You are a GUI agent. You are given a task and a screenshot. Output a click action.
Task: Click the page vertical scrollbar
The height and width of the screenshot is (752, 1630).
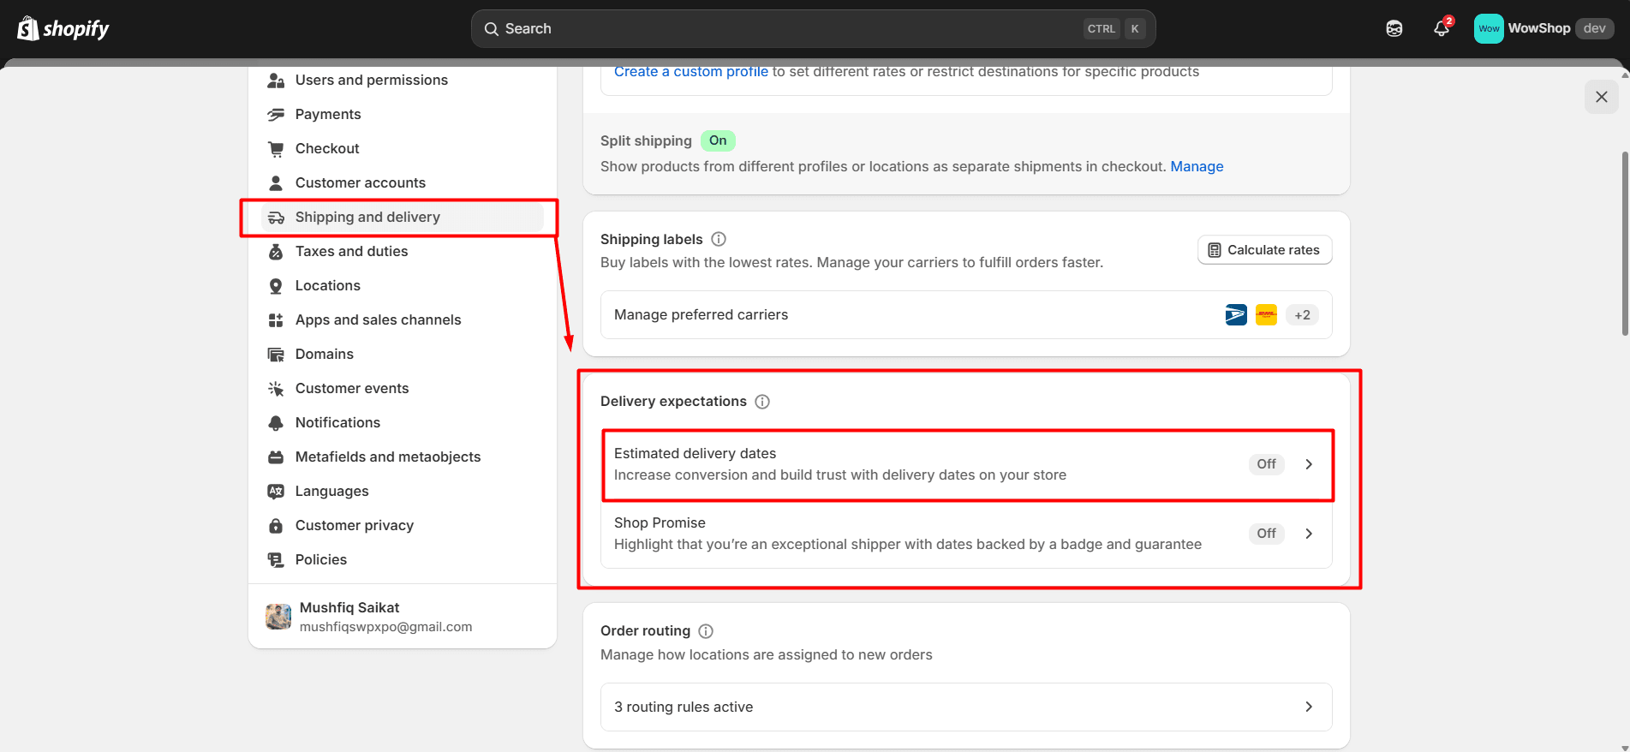tap(1625, 244)
